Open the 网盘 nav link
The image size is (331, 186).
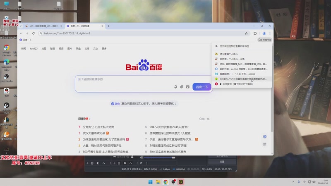tap(78, 48)
